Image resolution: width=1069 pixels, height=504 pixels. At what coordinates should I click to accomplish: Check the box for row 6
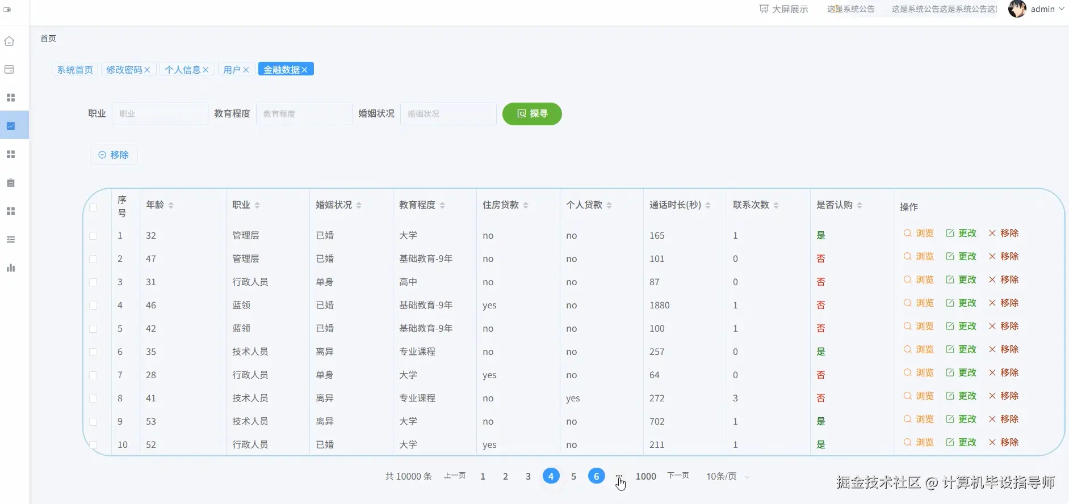(93, 351)
